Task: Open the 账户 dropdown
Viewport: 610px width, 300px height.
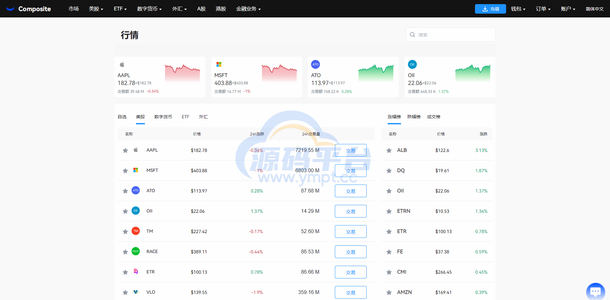Action: [x=568, y=9]
